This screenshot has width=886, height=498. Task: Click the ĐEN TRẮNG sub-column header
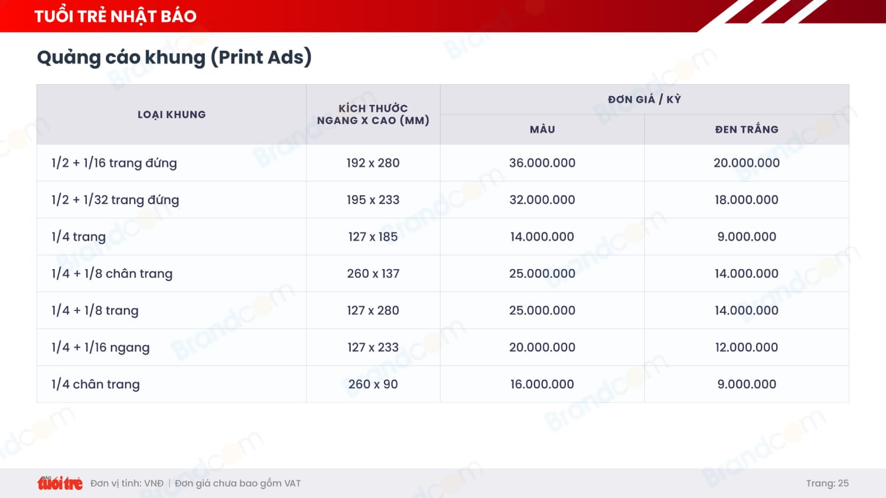point(746,129)
